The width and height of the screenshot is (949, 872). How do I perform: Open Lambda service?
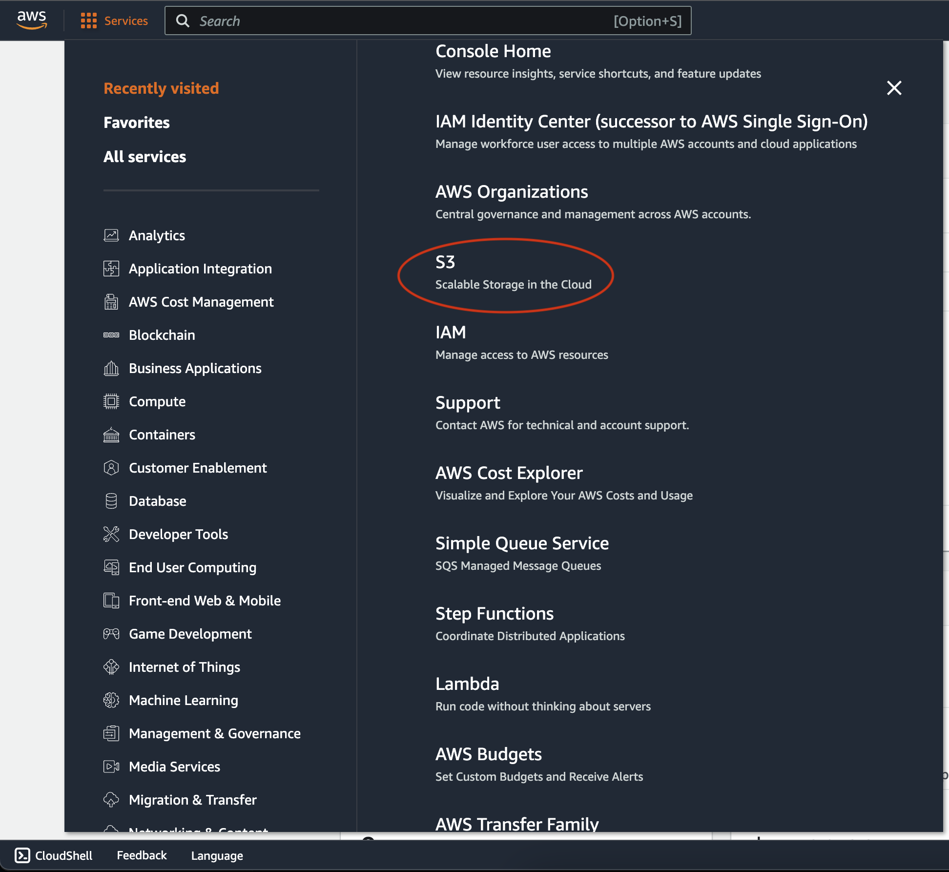467,684
